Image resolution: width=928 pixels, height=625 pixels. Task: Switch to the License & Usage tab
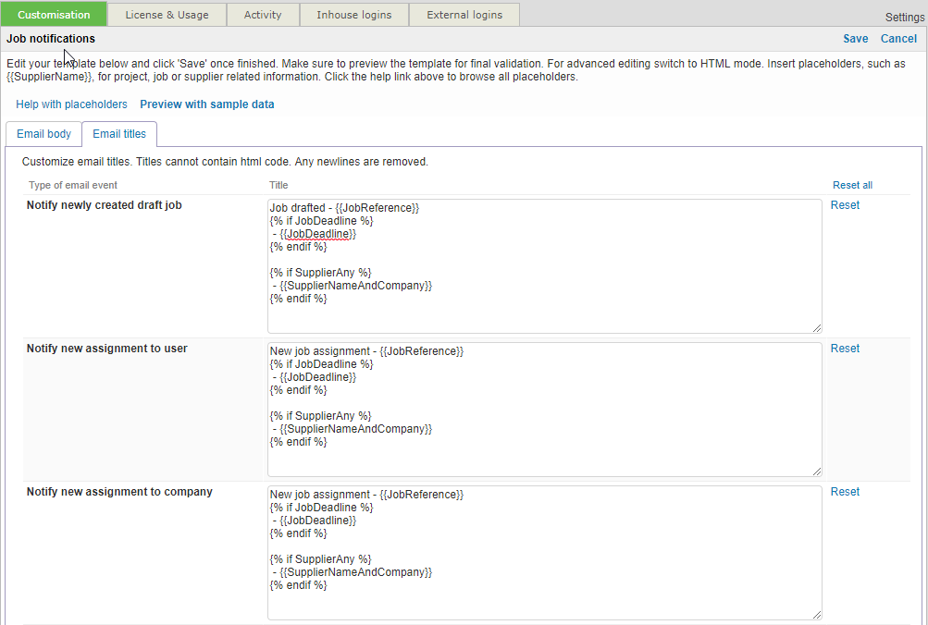pos(167,15)
